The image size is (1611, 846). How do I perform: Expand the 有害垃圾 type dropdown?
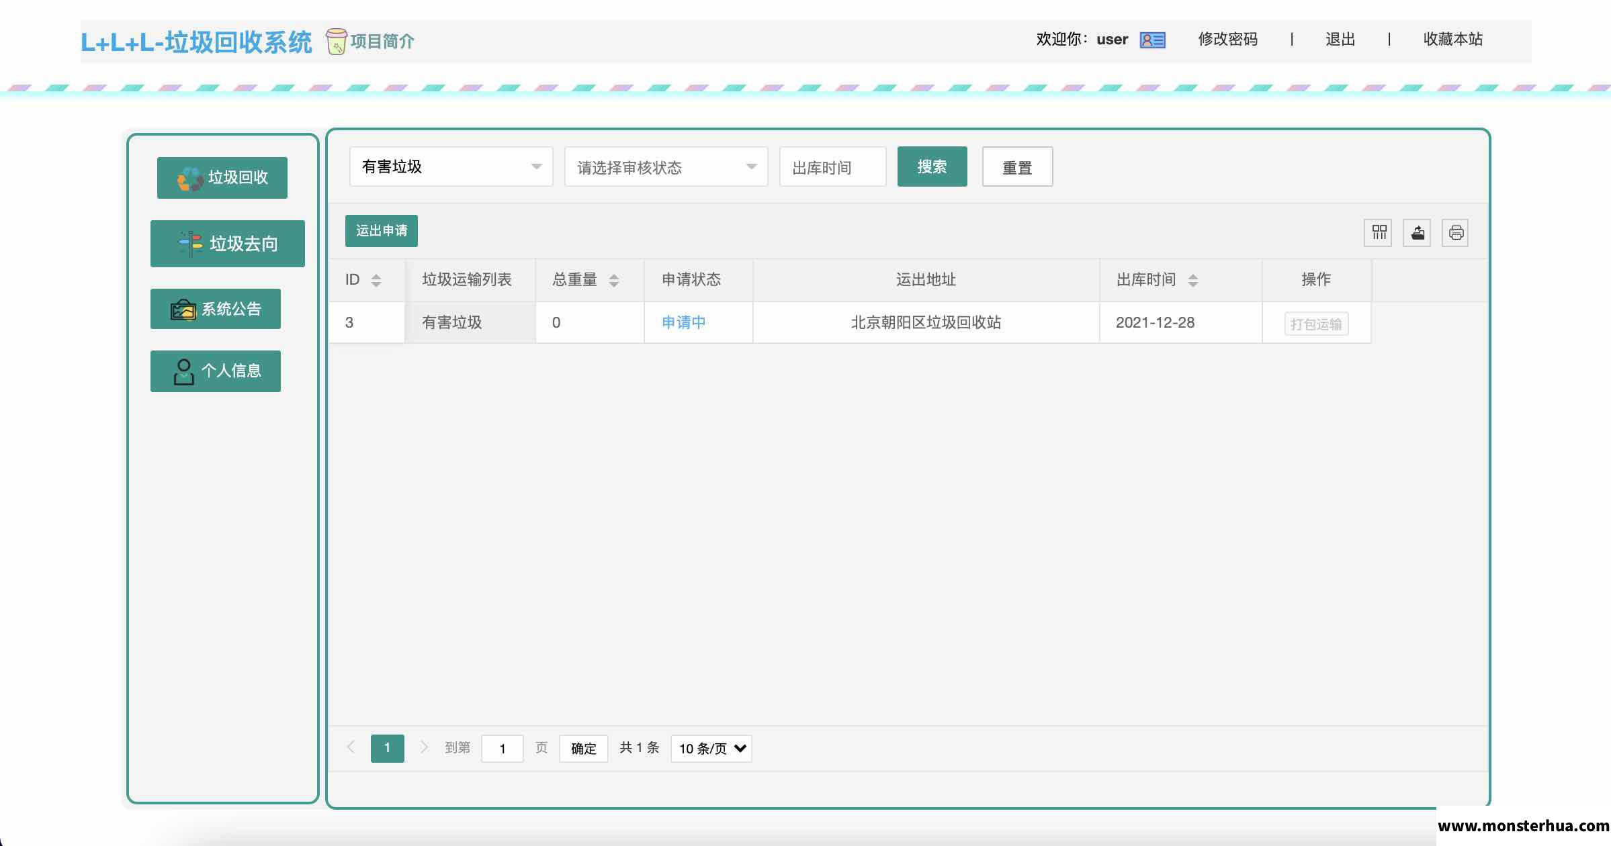click(x=451, y=167)
